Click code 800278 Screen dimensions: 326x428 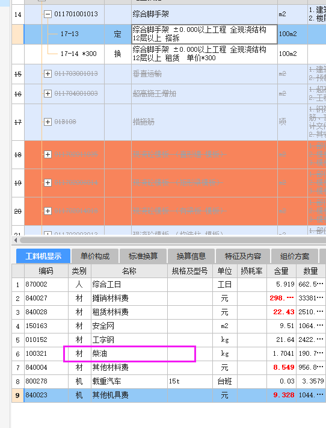click(x=36, y=381)
